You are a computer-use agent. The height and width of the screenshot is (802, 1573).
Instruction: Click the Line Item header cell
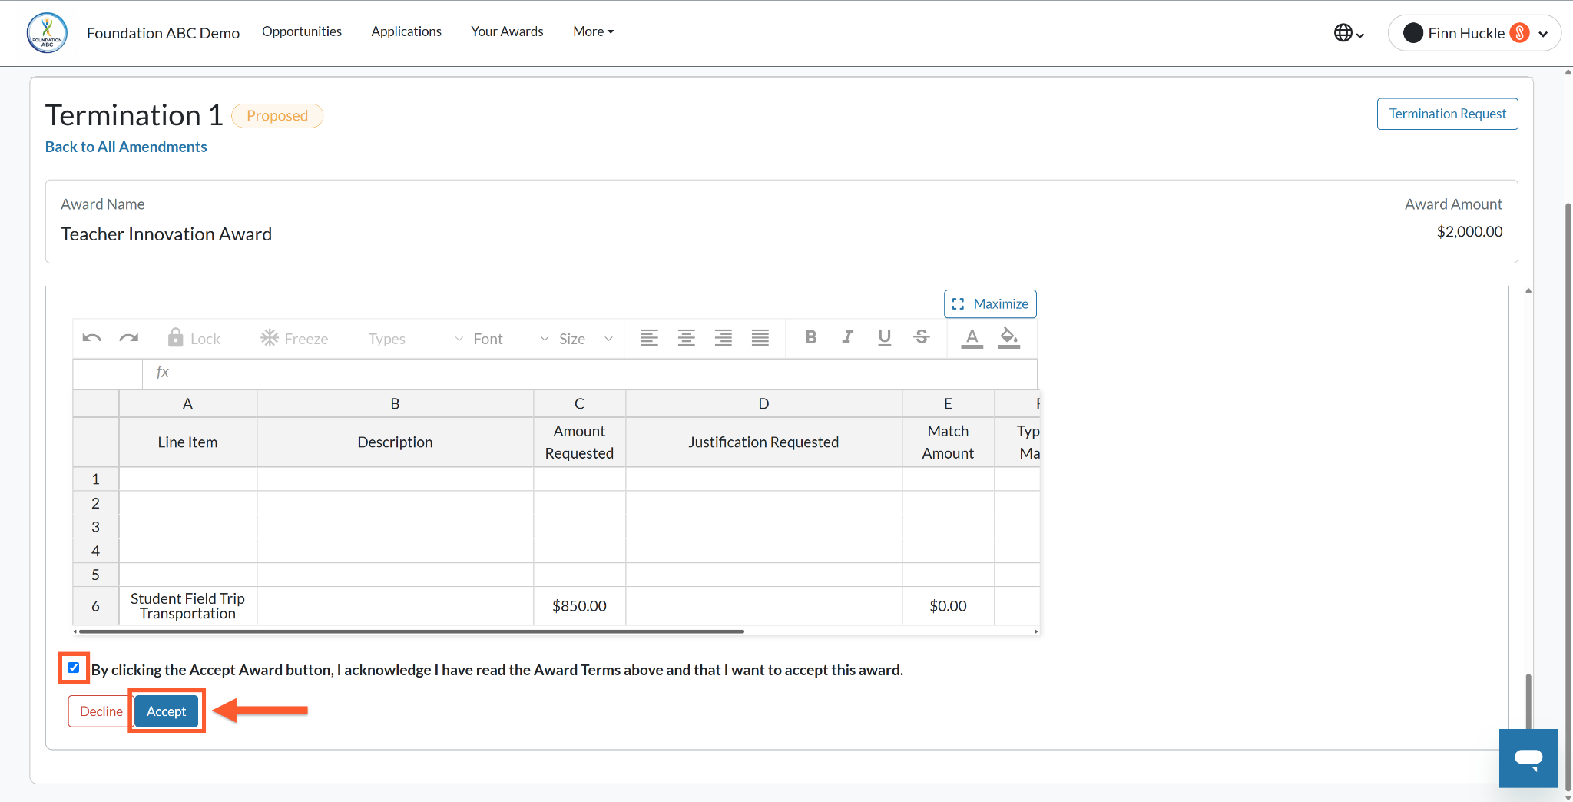(187, 442)
